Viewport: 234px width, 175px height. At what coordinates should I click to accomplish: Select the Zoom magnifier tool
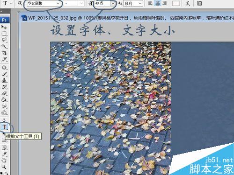[x=4, y=167]
